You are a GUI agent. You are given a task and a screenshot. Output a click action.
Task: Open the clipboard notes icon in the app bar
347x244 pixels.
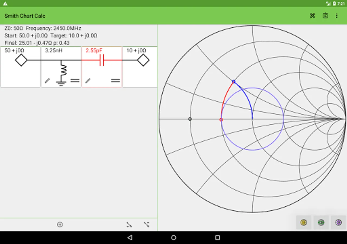coord(325,16)
